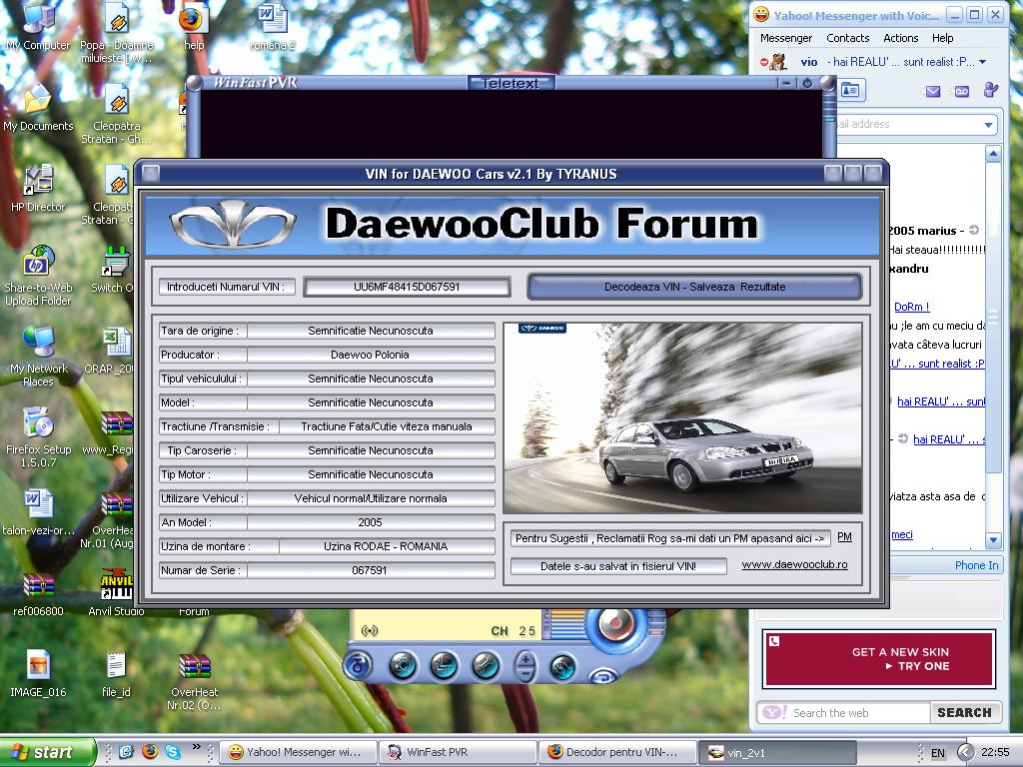
Task: Click the return arrow button in WinFast PVR
Action: (603, 676)
